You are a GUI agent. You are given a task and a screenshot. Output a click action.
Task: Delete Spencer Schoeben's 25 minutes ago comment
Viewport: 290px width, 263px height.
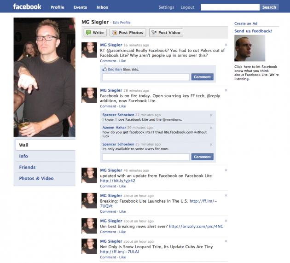(x=211, y=144)
